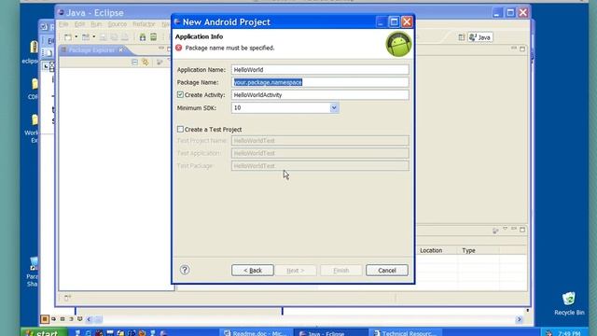Open the Android Virtual Device Manager icon

point(153,37)
